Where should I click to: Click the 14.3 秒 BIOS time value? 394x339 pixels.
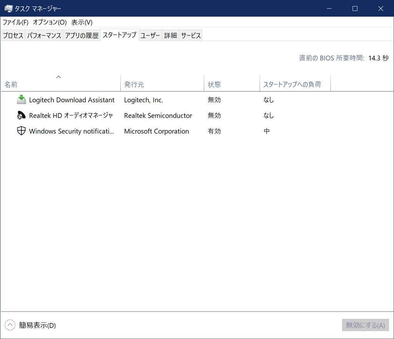coord(379,58)
